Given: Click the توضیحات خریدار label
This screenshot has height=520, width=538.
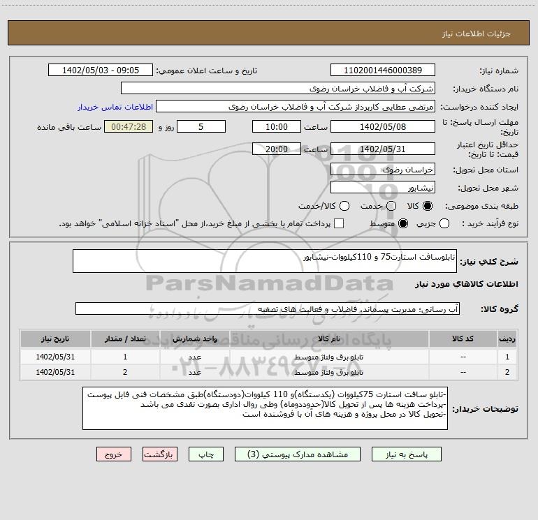Looking at the screenshot, I should tap(485, 408).
